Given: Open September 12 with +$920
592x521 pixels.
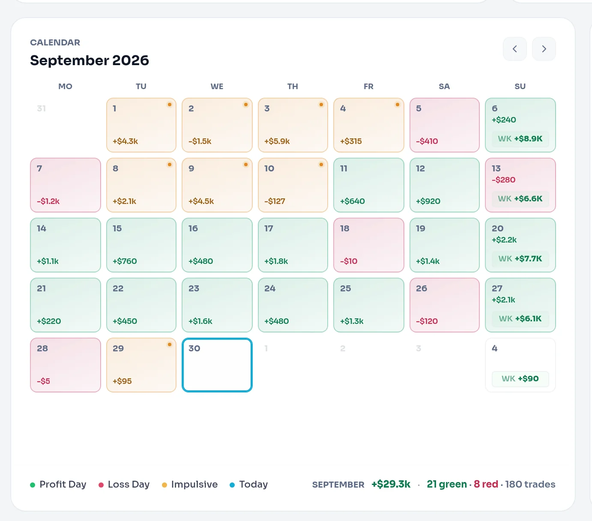Looking at the screenshot, I should click(445, 185).
